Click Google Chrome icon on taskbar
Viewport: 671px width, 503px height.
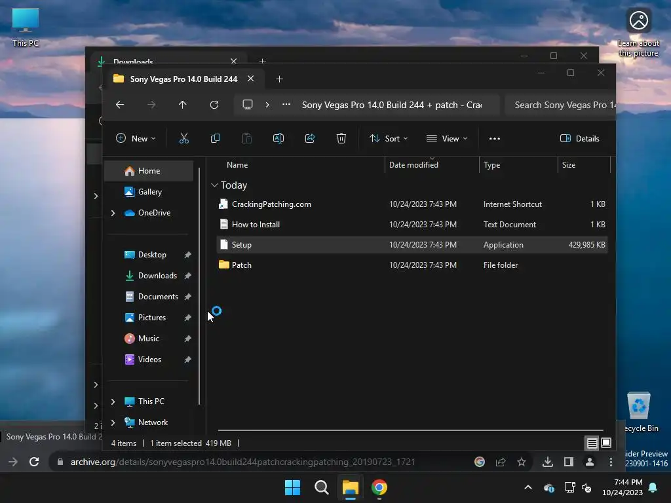point(379,487)
